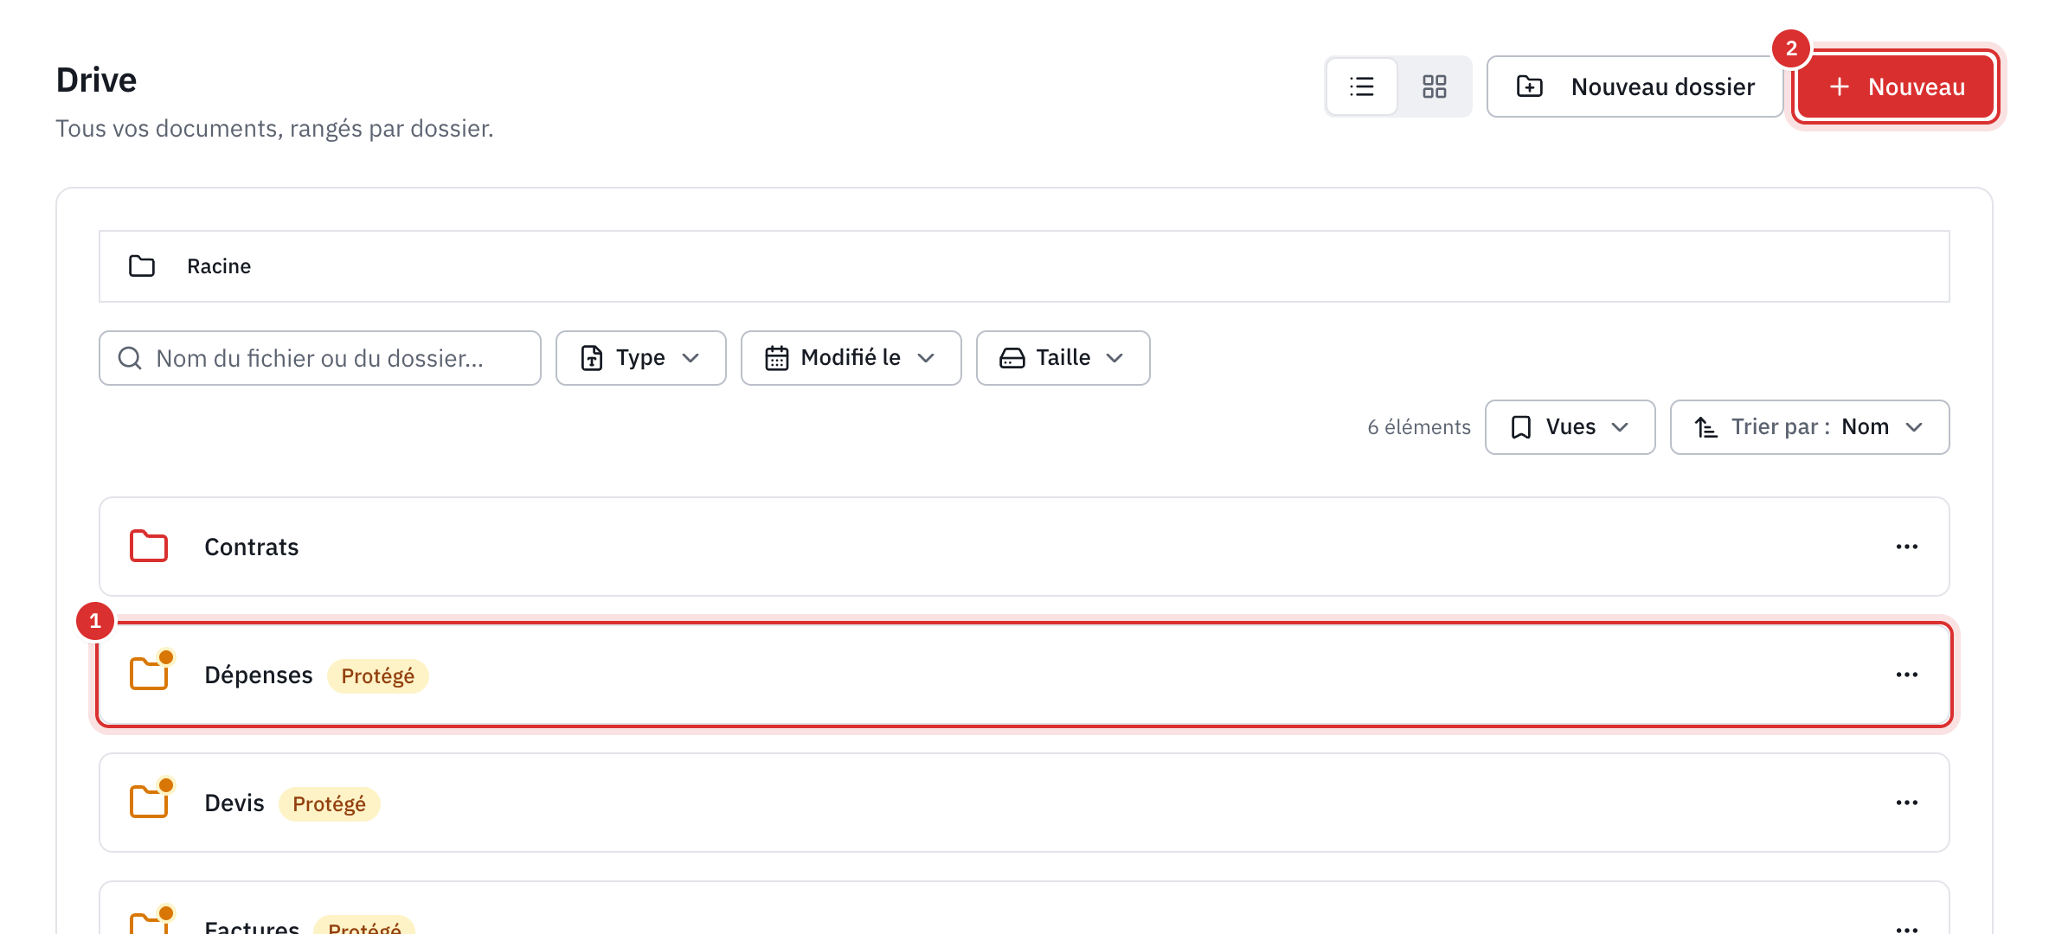Open more options for Dépenses
Viewport: 2049px width, 934px height.
pyautogui.click(x=1907, y=675)
